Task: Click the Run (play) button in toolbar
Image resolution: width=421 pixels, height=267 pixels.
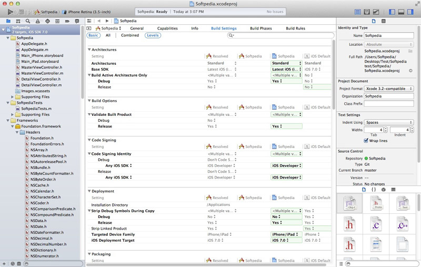Action: [x=11, y=11]
